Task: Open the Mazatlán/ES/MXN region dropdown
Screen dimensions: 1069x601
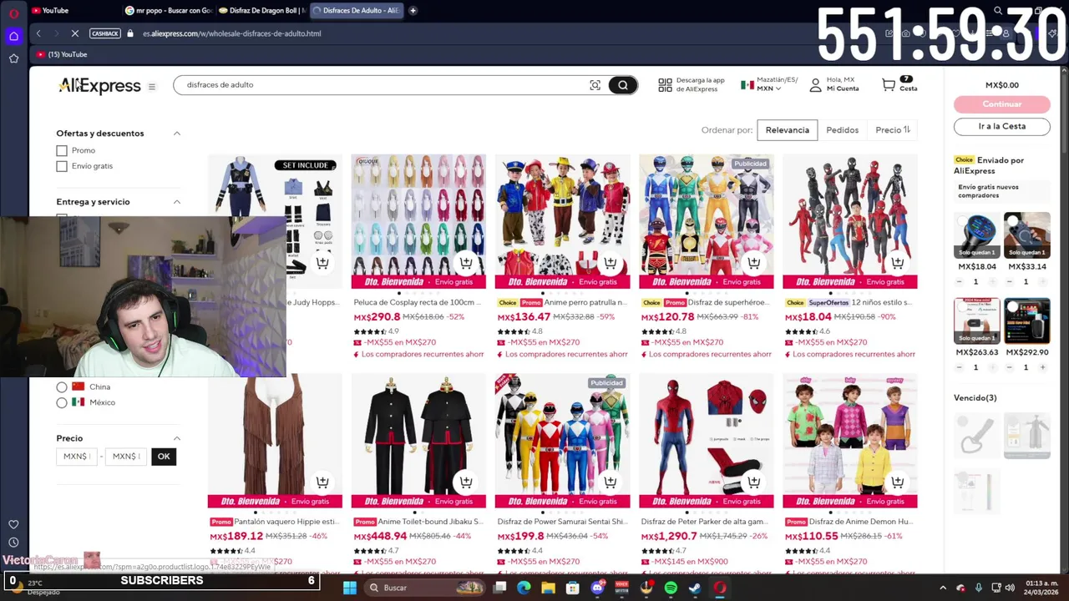Action: tap(769, 84)
